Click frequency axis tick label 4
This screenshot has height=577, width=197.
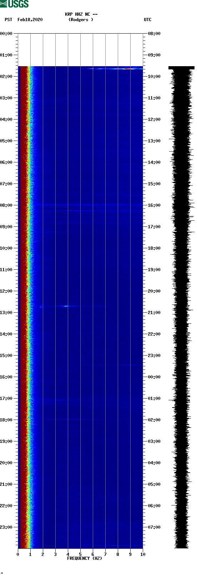click(x=68, y=554)
